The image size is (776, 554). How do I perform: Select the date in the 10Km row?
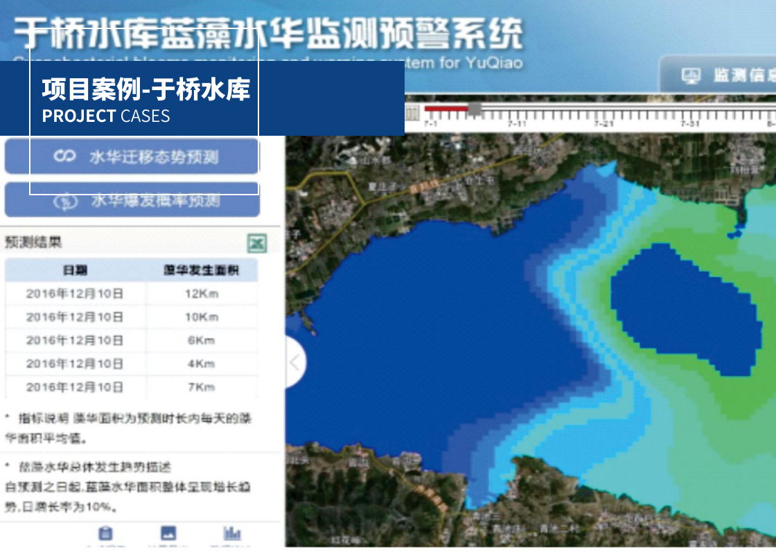75,317
